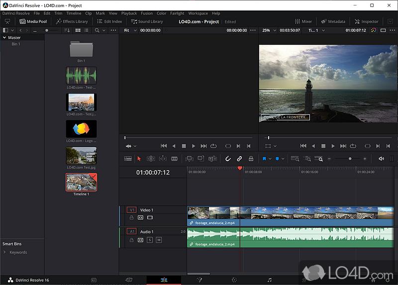Click Detail Zoom icon
This screenshot has width=398, height=285.
click(307, 159)
